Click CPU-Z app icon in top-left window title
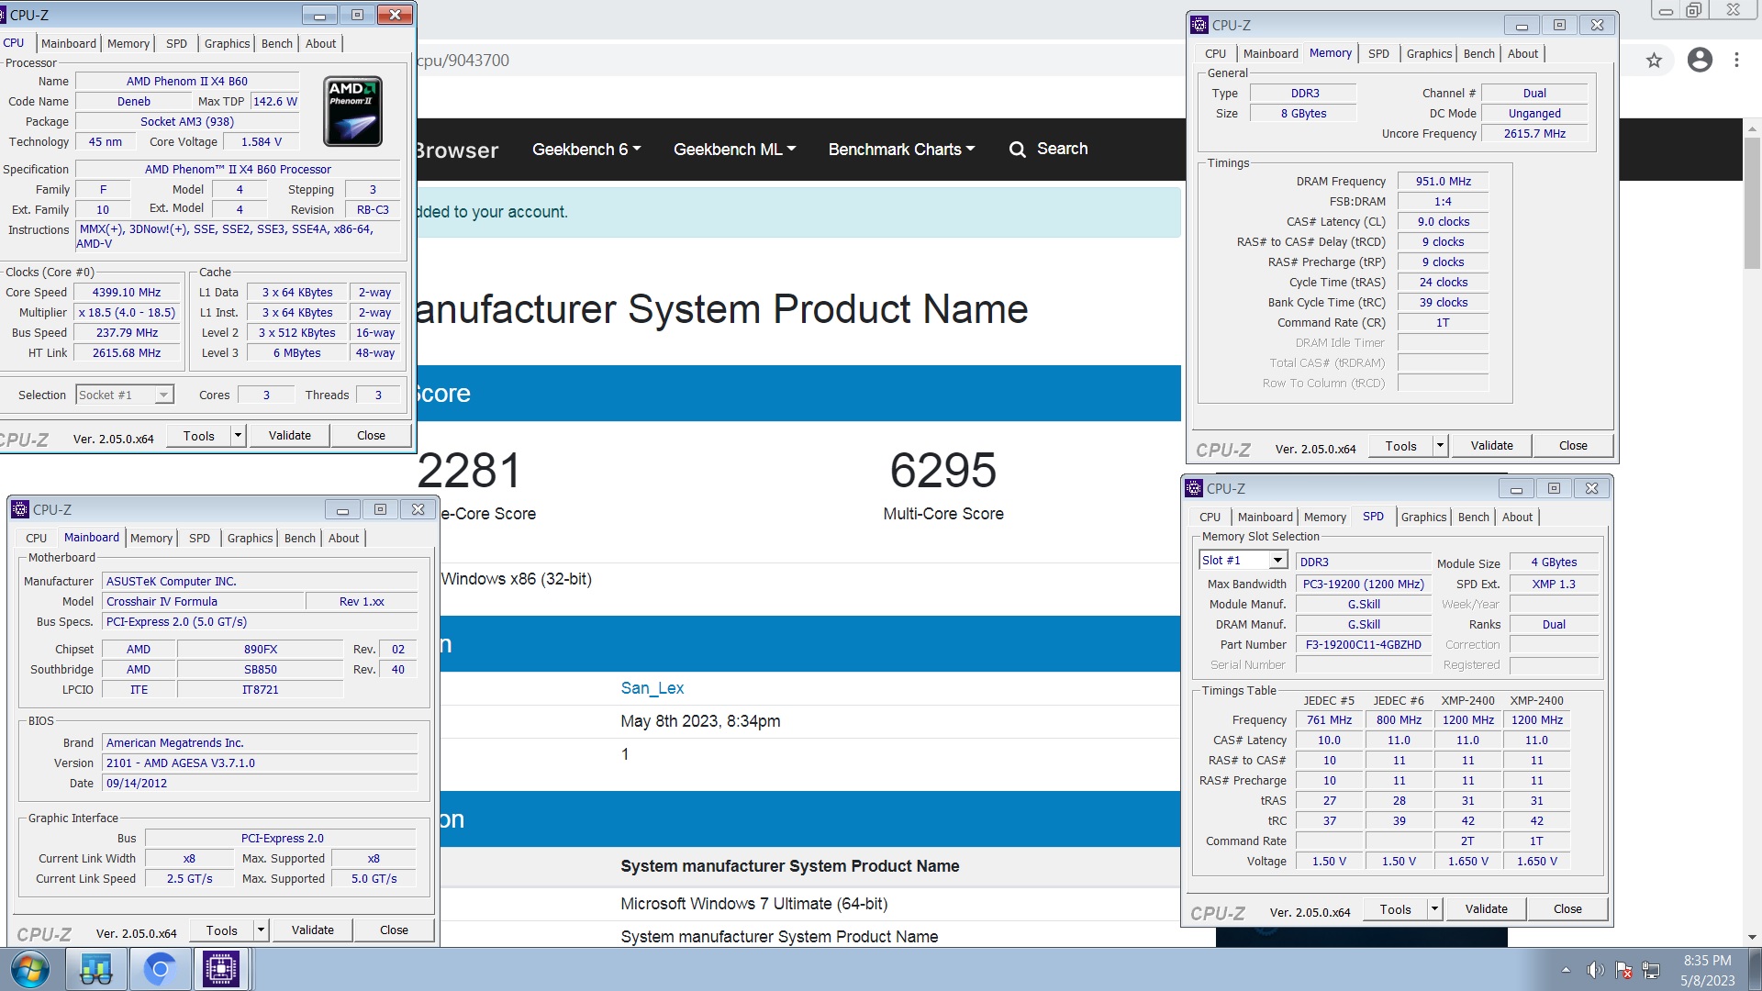The height and width of the screenshot is (991, 1762). [3, 16]
